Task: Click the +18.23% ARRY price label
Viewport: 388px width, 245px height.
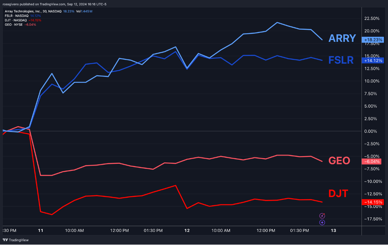Action: click(x=373, y=40)
